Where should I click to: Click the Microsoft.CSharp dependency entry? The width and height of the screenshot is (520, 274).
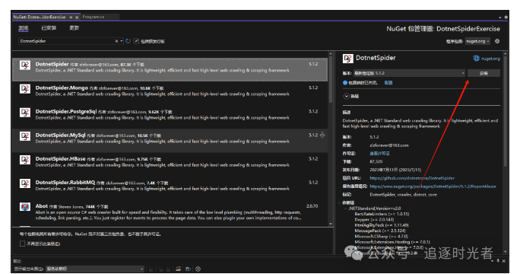coord(381,237)
